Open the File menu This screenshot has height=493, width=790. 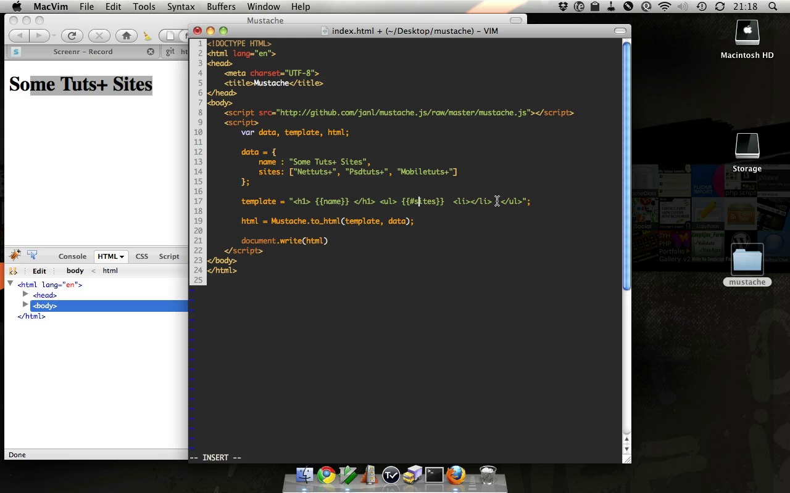(x=86, y=6)
